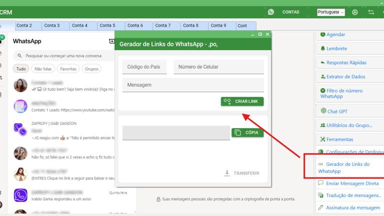Open the Portuguese language dropdown

pyautogui.click(x=331, y=12)
